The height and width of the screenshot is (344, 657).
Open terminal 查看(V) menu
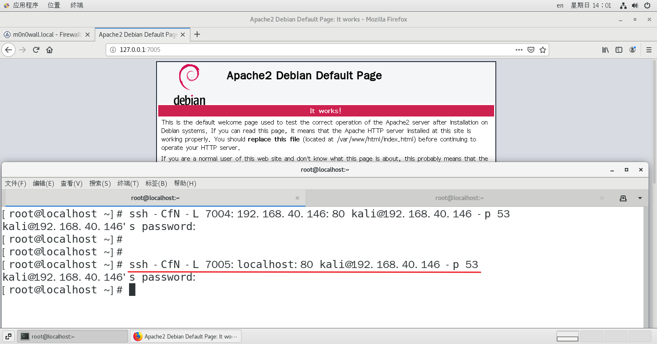click(71, 183)
